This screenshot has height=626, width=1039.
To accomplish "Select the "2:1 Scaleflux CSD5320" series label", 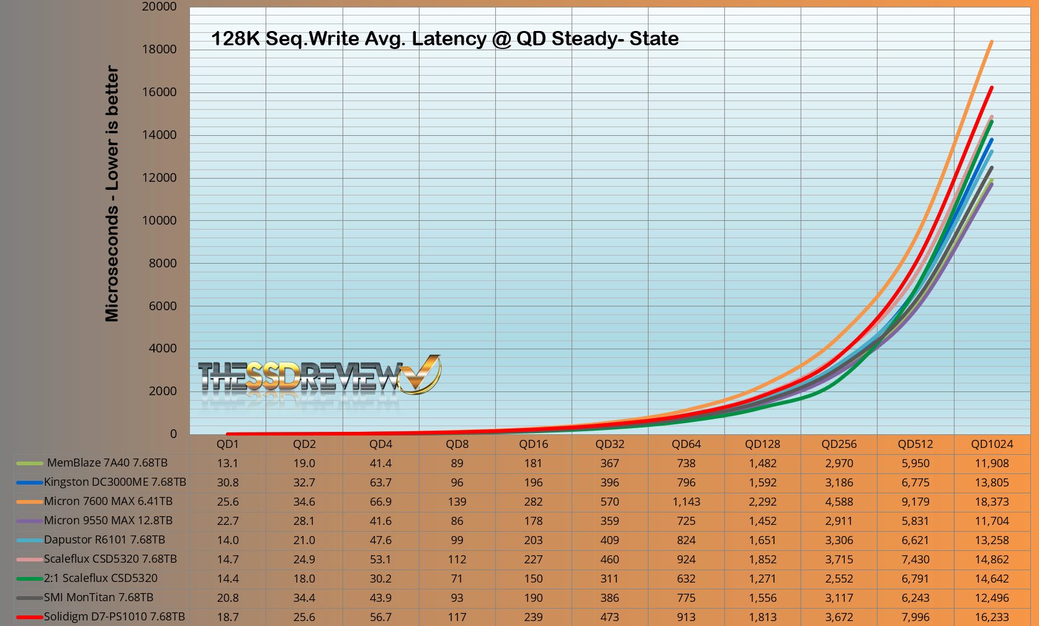I will [x=101, y=578].
